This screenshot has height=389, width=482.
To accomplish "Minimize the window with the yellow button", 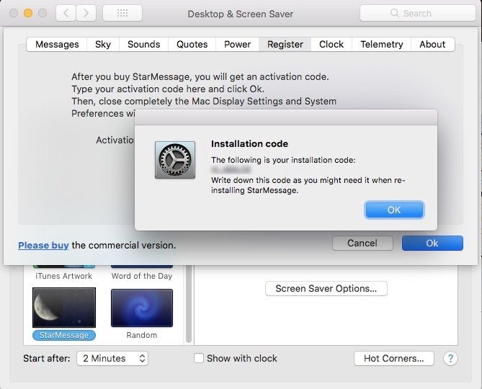I will click(x=28, y=13).
